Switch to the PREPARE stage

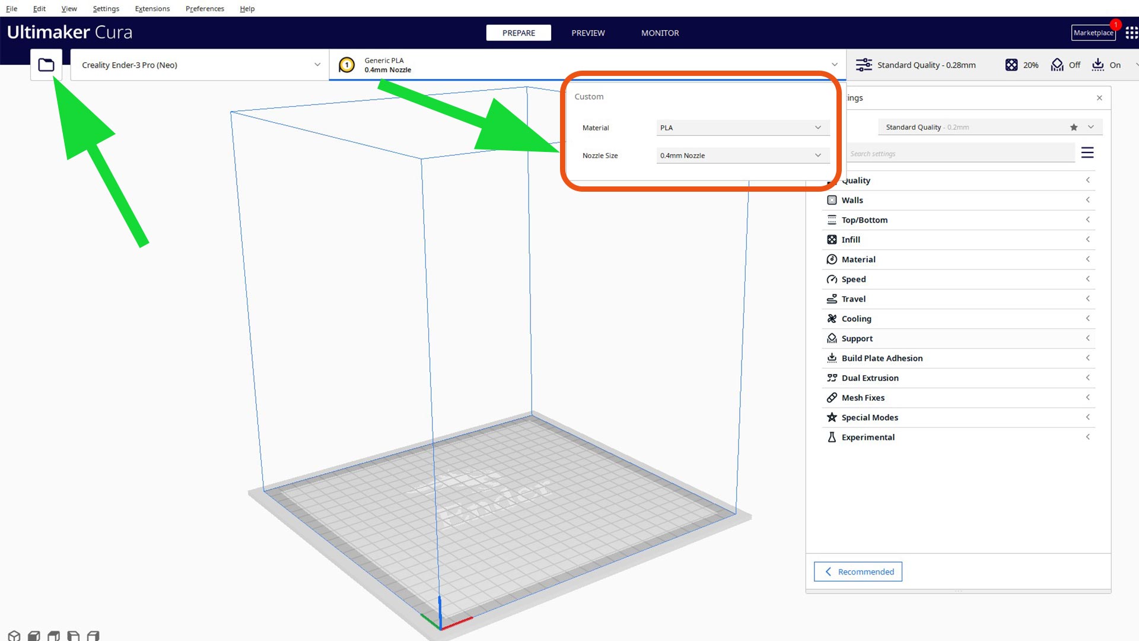[x=518, y=33]
